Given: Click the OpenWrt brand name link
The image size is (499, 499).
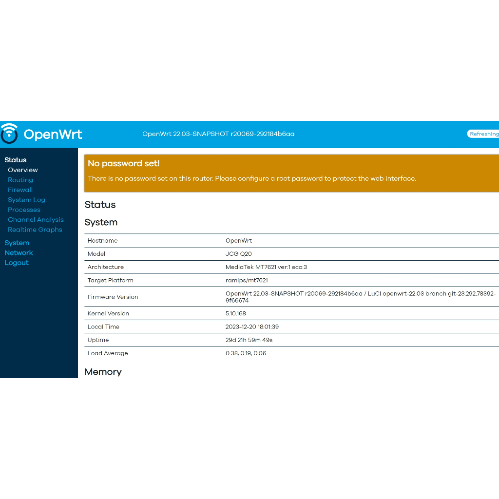Looking at the screenshot, I should point(53,134).
